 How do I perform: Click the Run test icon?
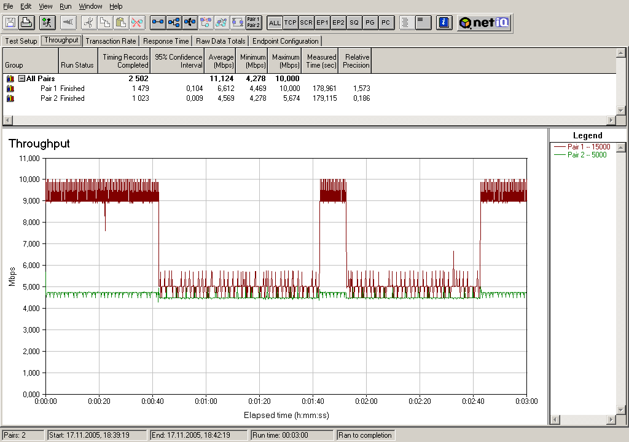tap(47, 23)
